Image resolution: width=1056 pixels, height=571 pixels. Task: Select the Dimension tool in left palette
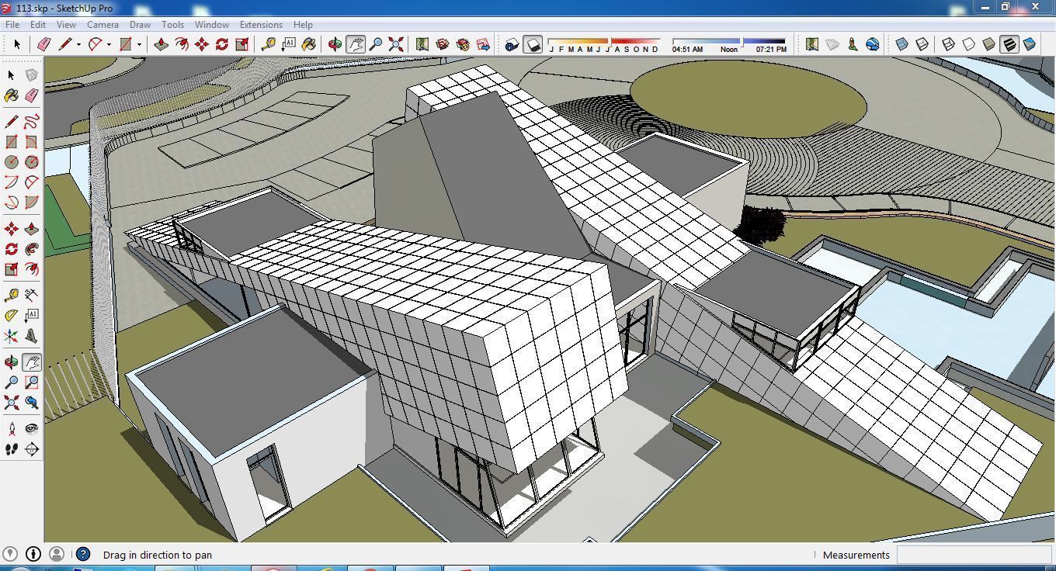point(31,296)
